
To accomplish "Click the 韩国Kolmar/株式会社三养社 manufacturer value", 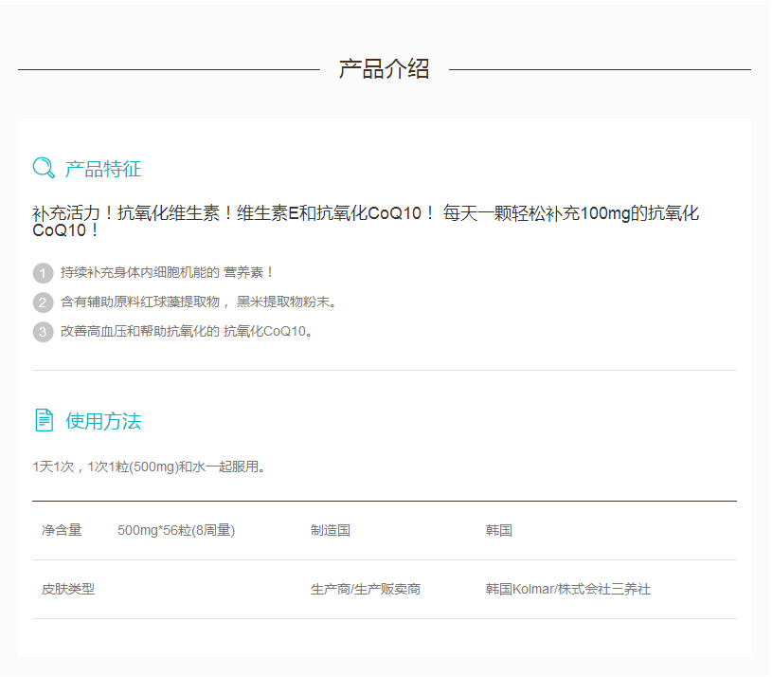I will coord(568,590).
